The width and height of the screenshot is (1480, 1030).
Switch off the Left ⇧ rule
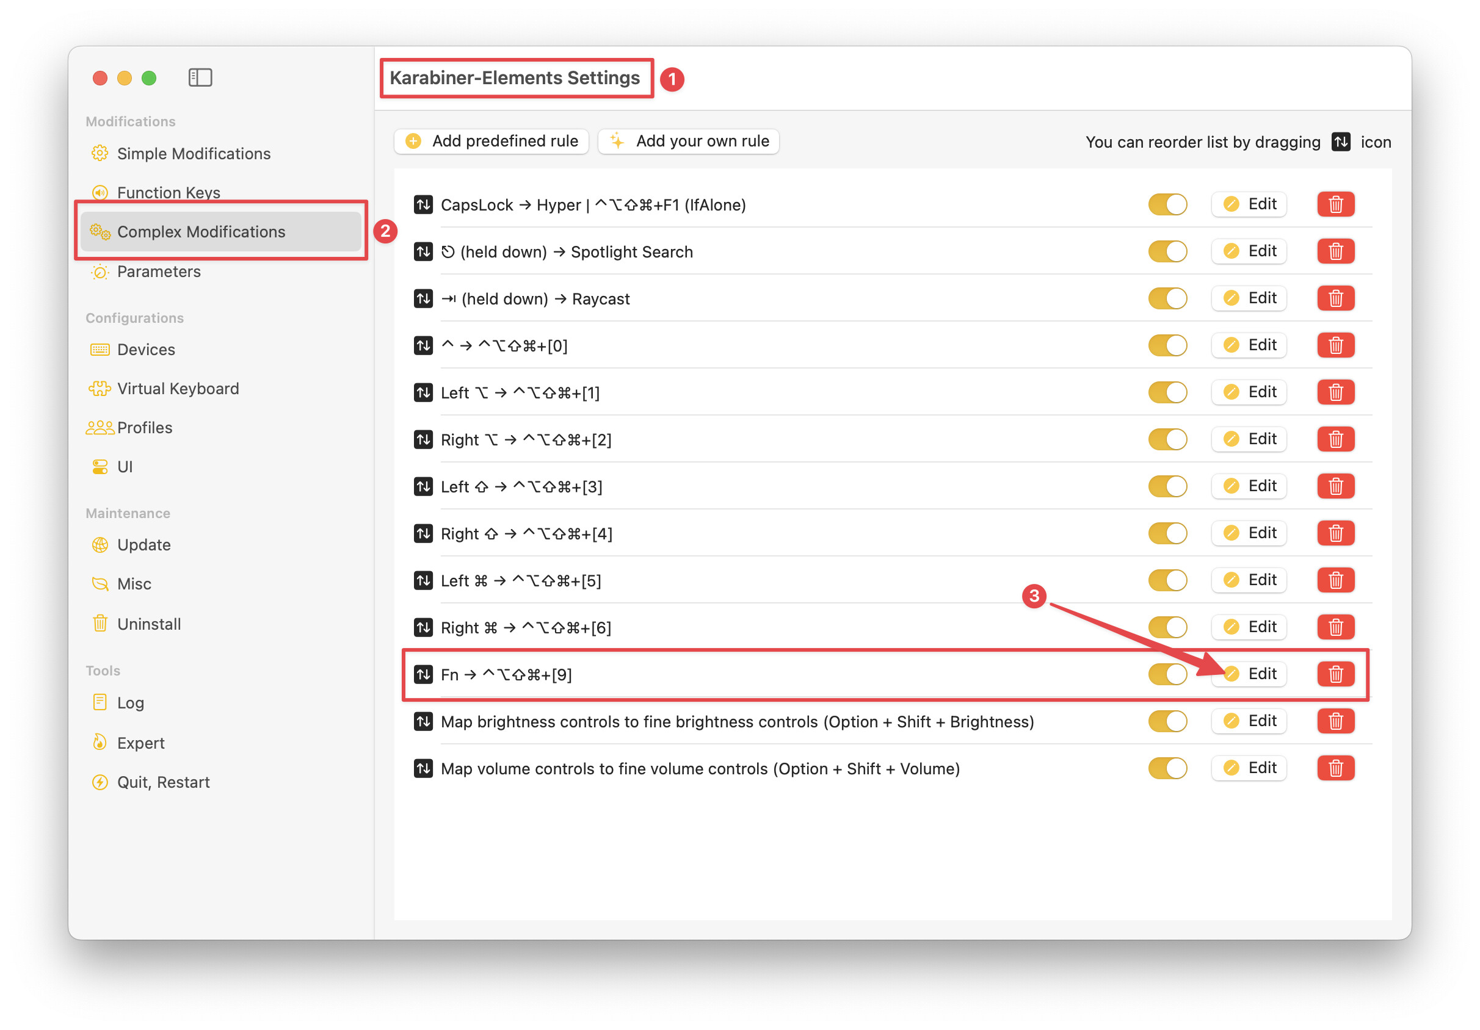(x=1167, y=486)
